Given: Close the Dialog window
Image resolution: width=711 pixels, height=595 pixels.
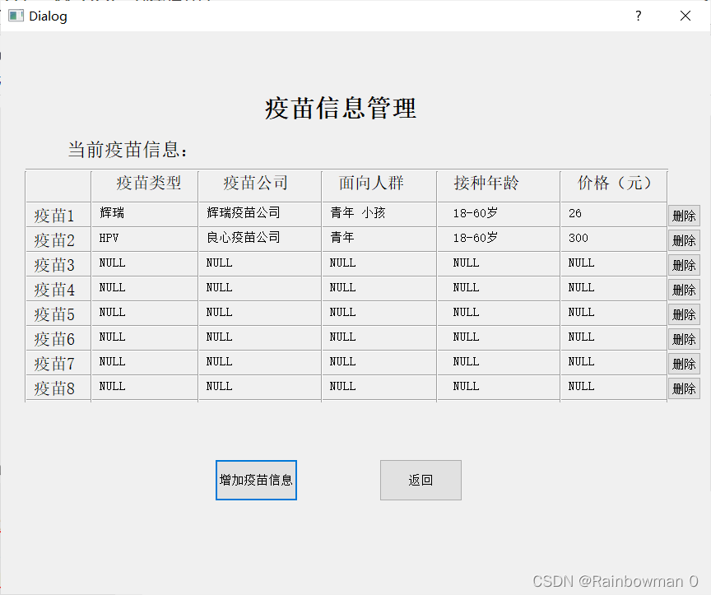Looking at the screenshot, I should tap(685, 16).
